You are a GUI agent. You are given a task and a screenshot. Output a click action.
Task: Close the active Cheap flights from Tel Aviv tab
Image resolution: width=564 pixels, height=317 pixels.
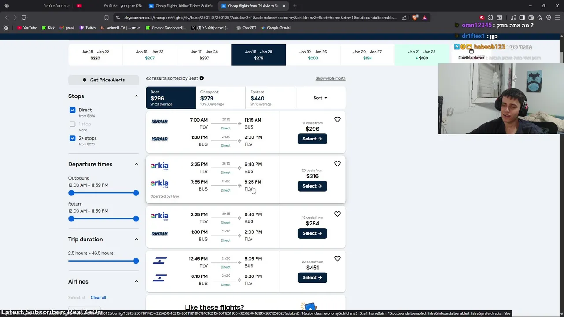284,6
